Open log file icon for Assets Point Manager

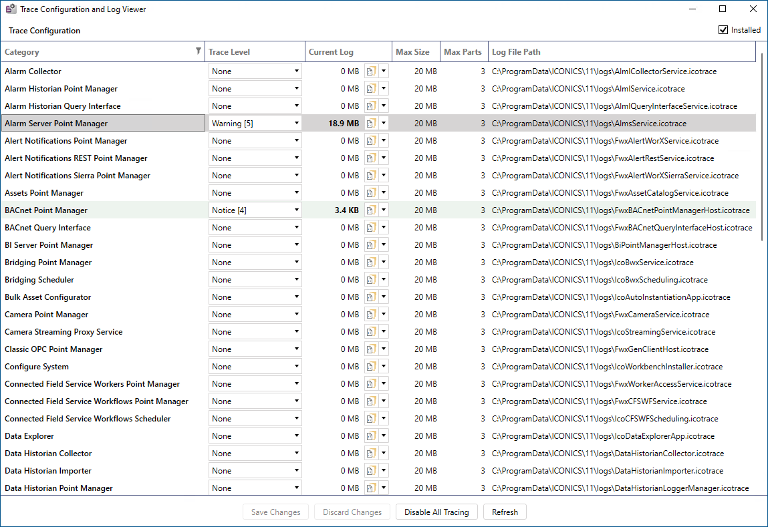pyautogui.click(x=371, y=193)
